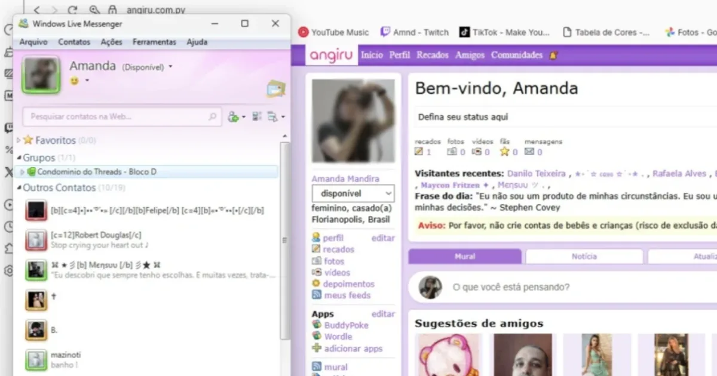
Task: Click the angiru profile photo
Action: (353, 121)
